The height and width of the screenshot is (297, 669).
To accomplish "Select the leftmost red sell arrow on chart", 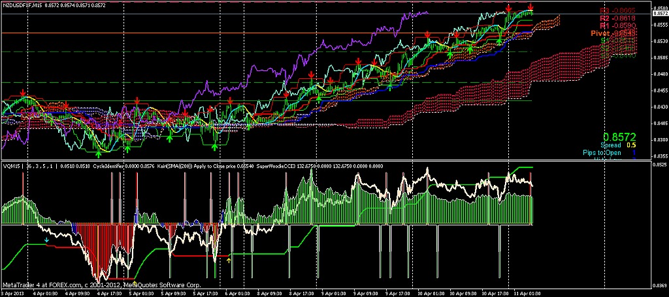I will coord(23,93).
